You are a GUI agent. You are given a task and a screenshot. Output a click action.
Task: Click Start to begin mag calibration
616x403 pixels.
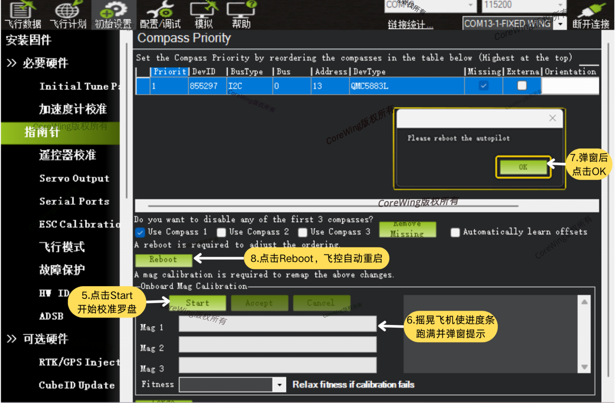point(197,303)
